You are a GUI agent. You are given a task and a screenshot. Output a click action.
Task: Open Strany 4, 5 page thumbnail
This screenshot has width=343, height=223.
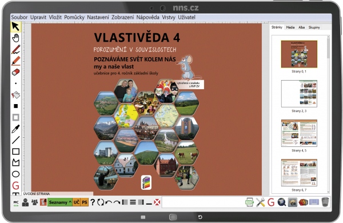click(299, 133)
